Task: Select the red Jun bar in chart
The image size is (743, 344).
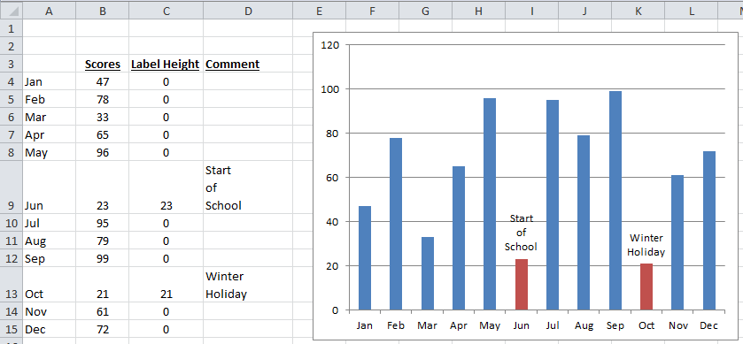Action: (522, 285)
